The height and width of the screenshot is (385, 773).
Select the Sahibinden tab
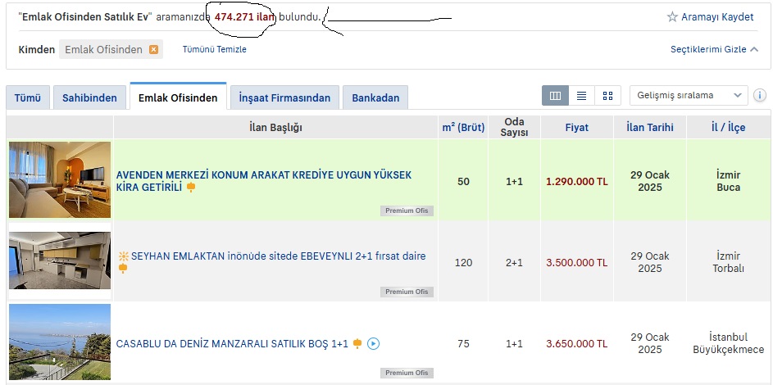(x=90, y=98)
